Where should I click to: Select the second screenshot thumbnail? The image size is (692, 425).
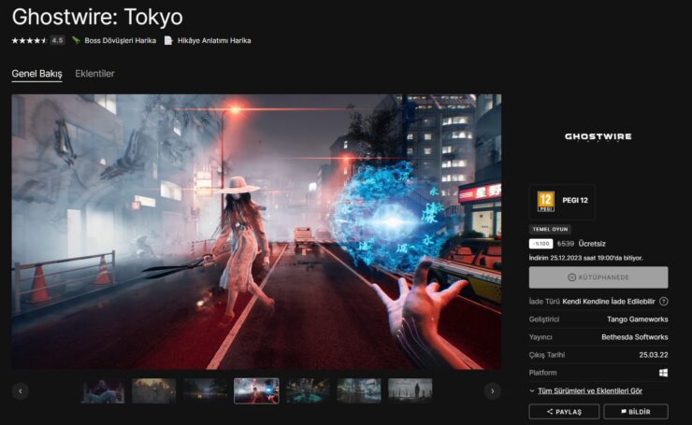[x=154, y=390]
